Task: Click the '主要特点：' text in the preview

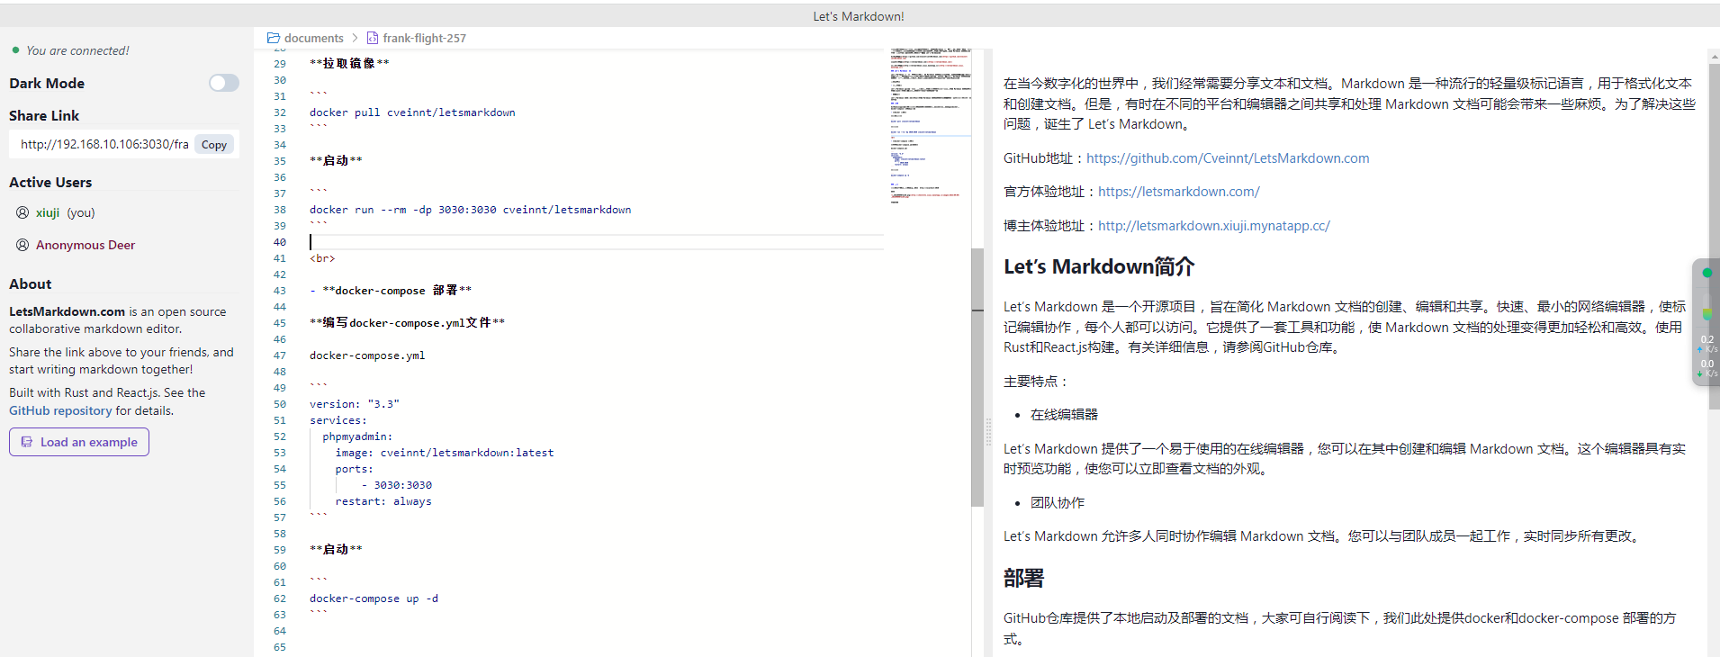Action: [x=1037, y=382]
